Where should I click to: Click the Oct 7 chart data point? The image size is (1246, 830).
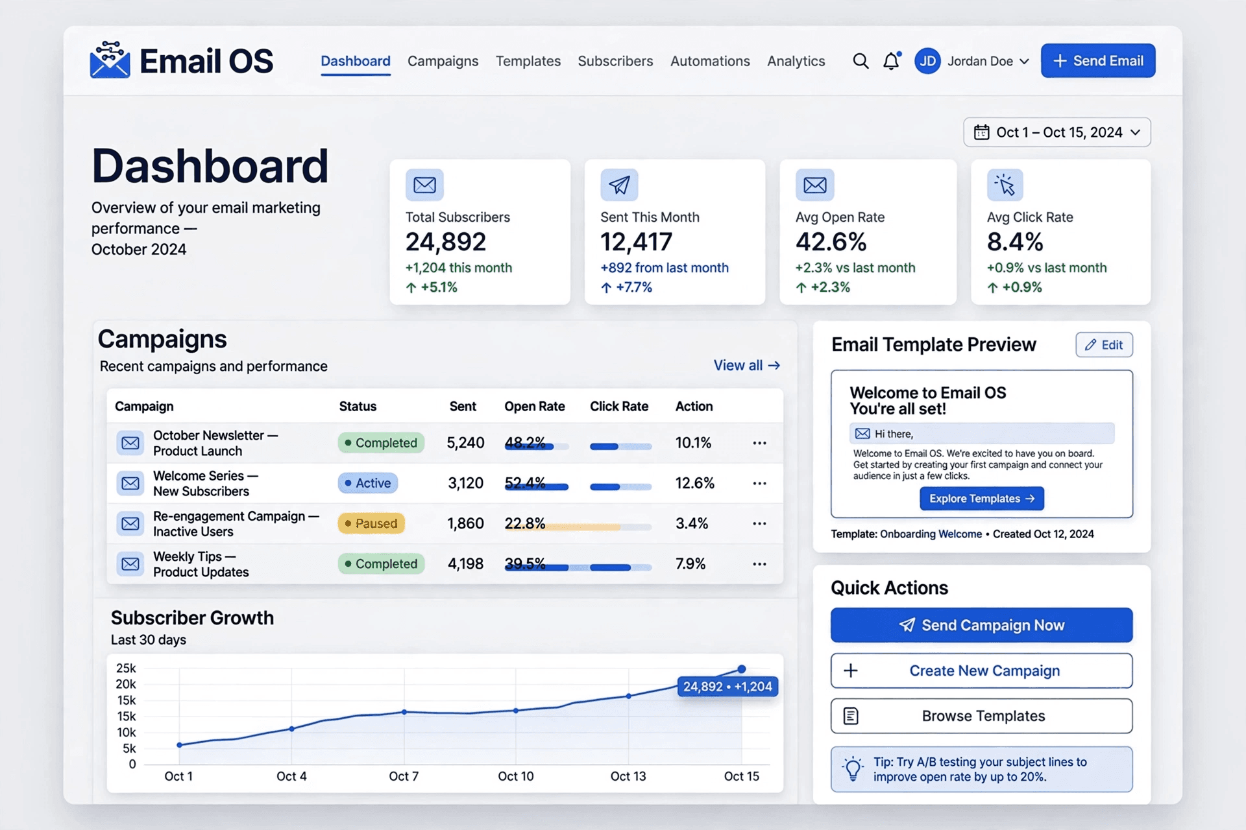point(404,712)
